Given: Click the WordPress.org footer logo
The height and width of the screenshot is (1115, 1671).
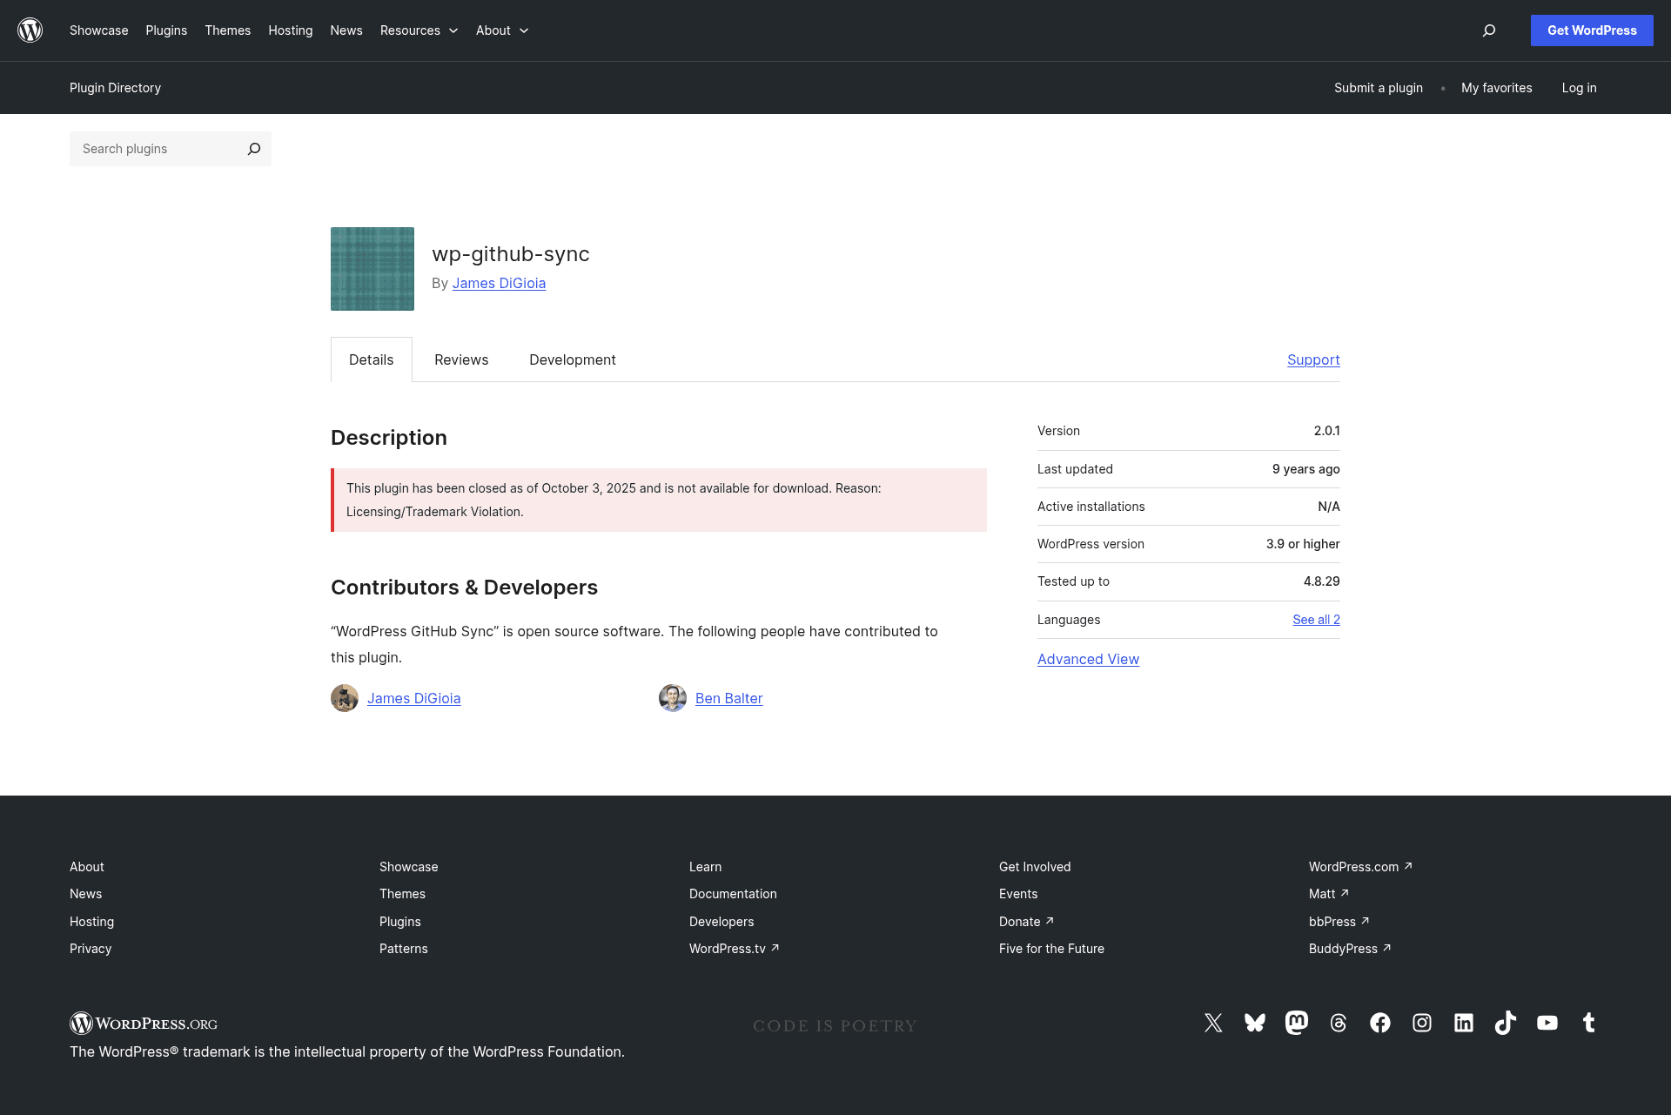Looking at the screenshot, I should 144,1024.
